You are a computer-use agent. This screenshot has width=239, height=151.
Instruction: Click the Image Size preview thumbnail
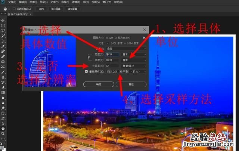[50, 61]
